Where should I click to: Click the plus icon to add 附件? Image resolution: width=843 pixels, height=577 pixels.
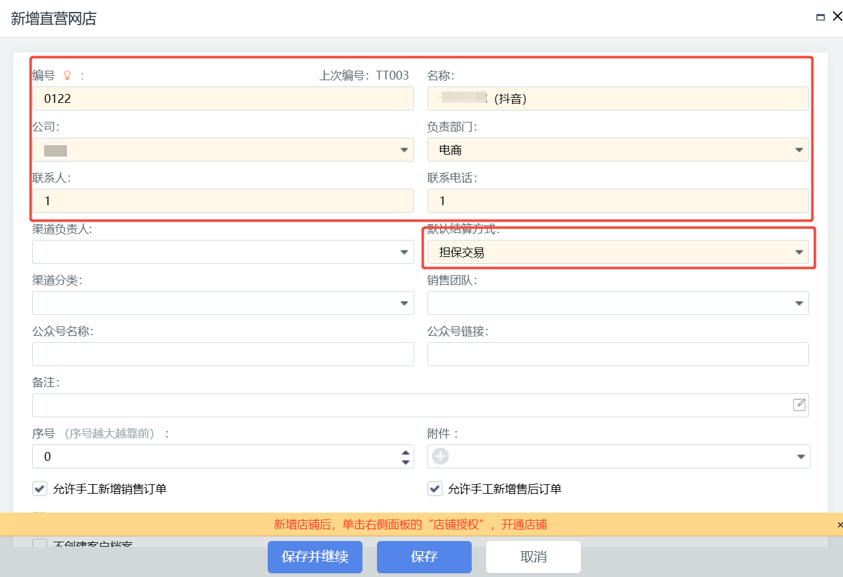[x=440, y=456]
